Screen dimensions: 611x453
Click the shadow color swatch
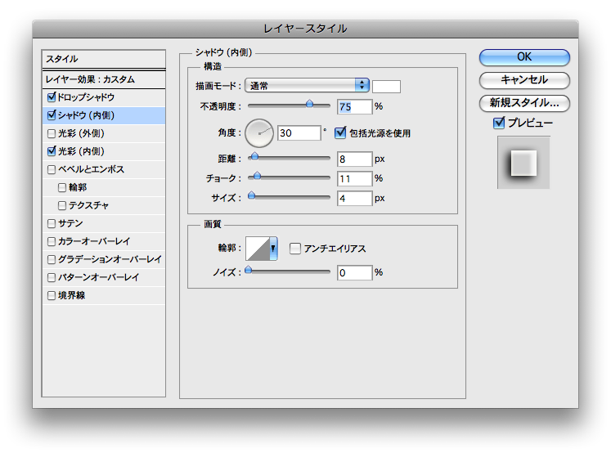(x=387, y=86)
